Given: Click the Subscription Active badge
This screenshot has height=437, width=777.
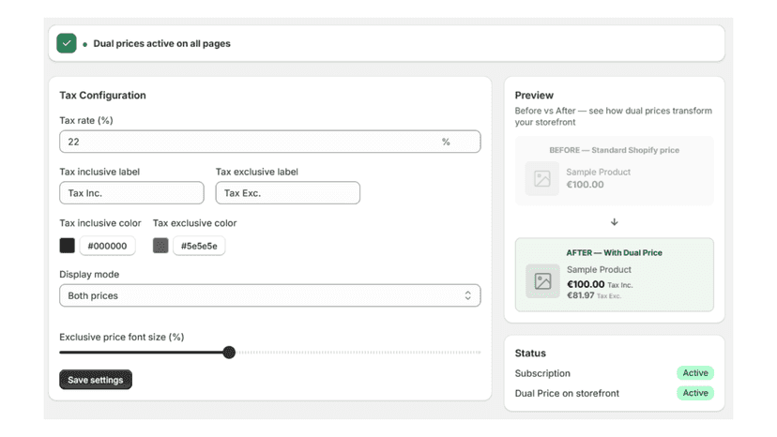Looking at the screenshot, I should [695, 373].
